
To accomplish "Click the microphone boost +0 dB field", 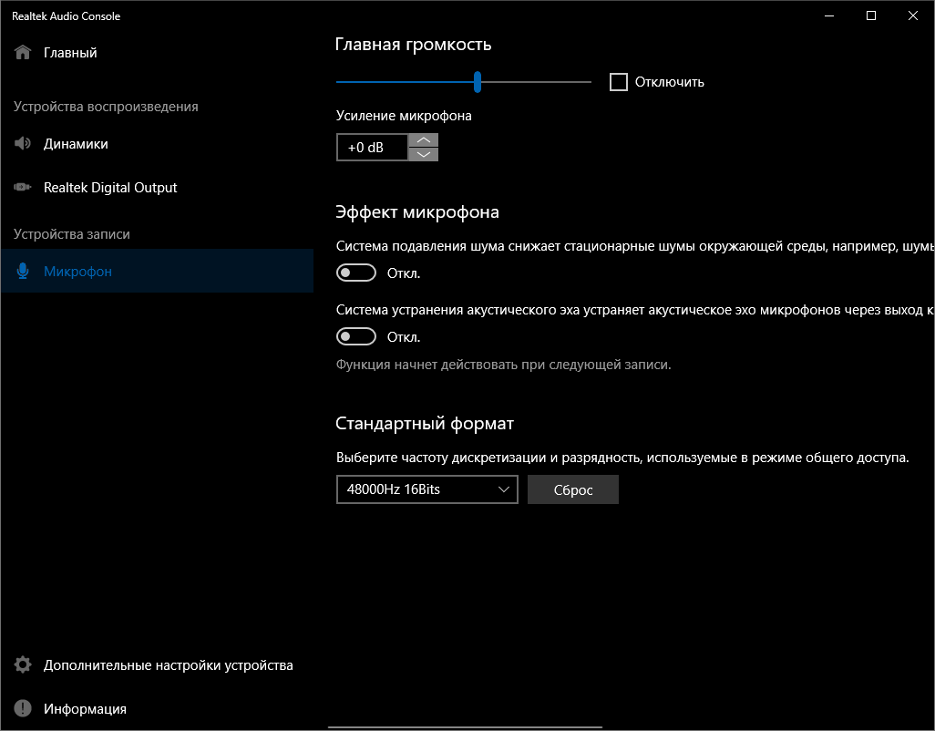I will point(372,147).
